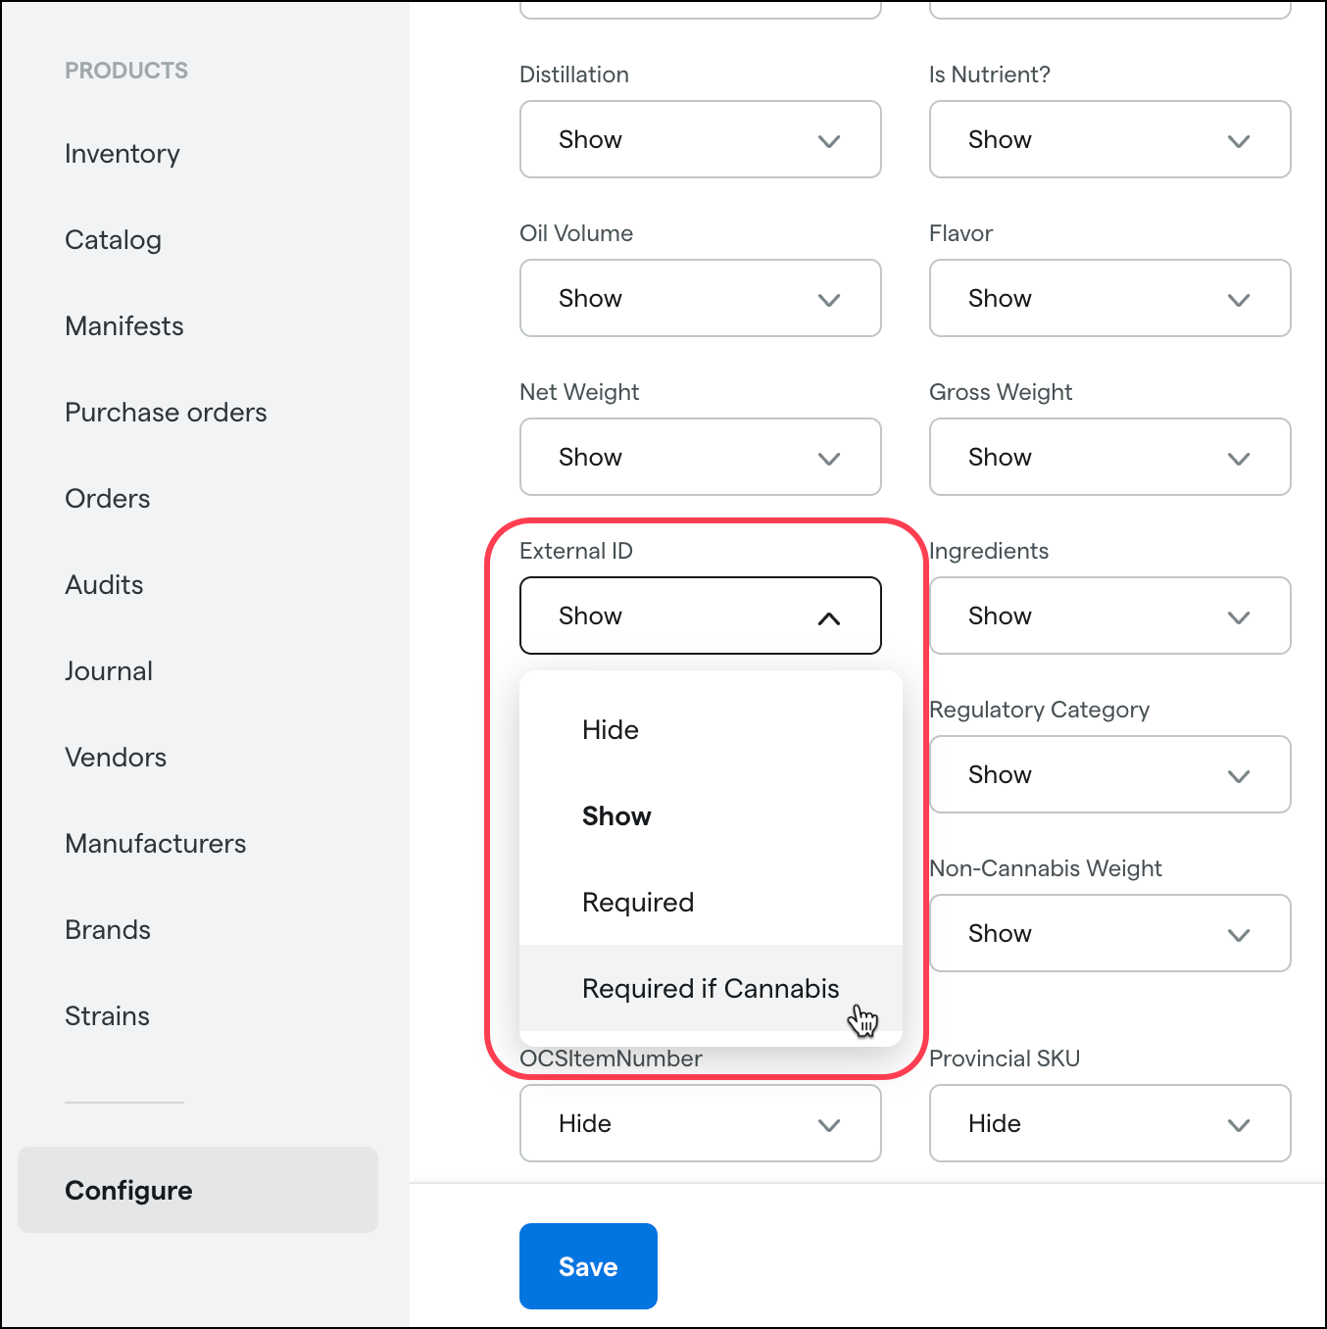Open the Ingredients visibility dropdown
This screenshot has height=1329, width=1327.
[1108, 615]
